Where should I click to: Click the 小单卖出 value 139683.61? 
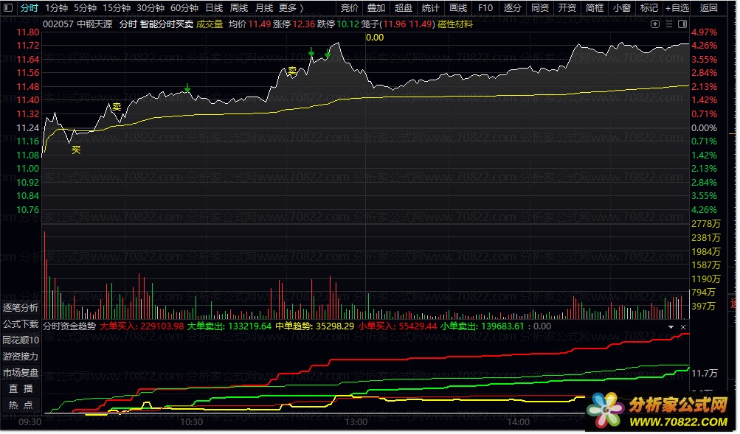502,327
